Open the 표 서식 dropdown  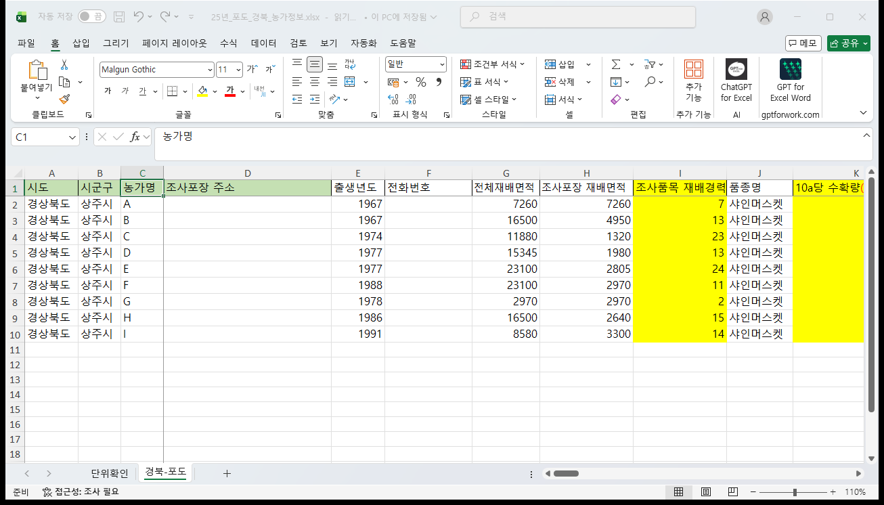485,82
